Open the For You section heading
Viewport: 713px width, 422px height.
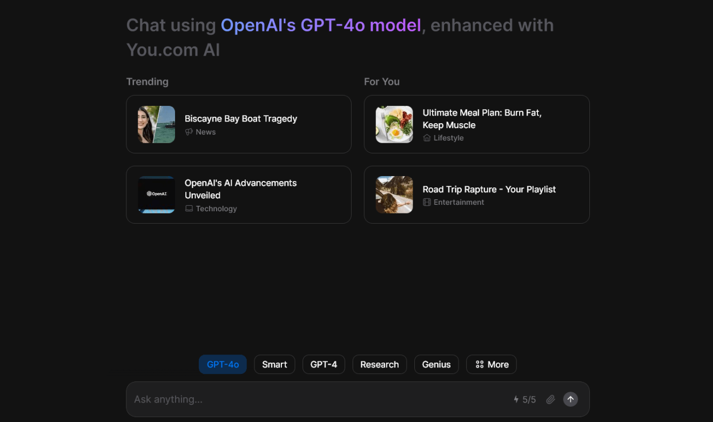tap(382, 82)
